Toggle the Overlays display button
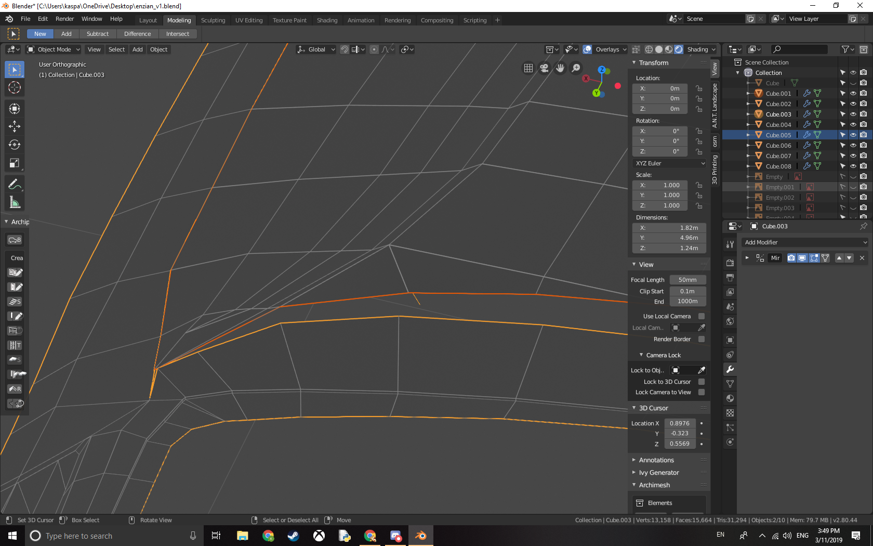The width and height of the screenshot is (873, 546). click(587, 49)
